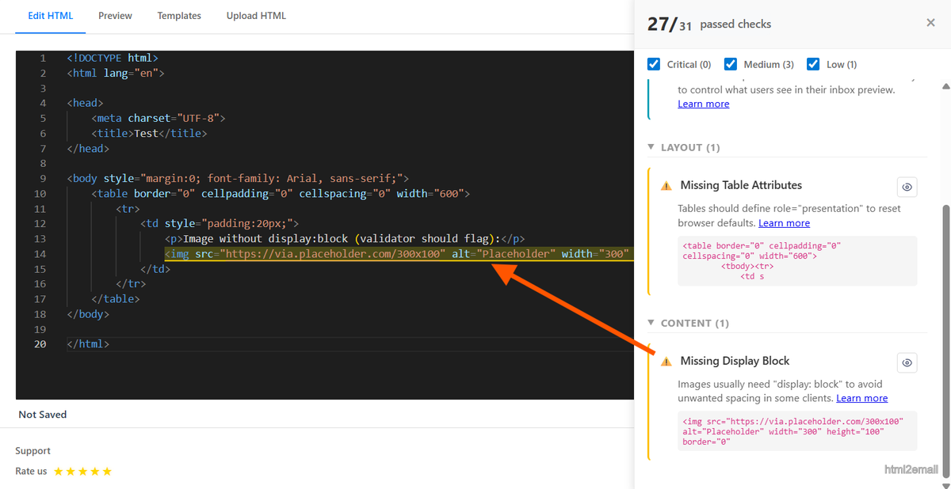Switch to the Preview tab
The image size is (951, 489).
click(115, 15)
